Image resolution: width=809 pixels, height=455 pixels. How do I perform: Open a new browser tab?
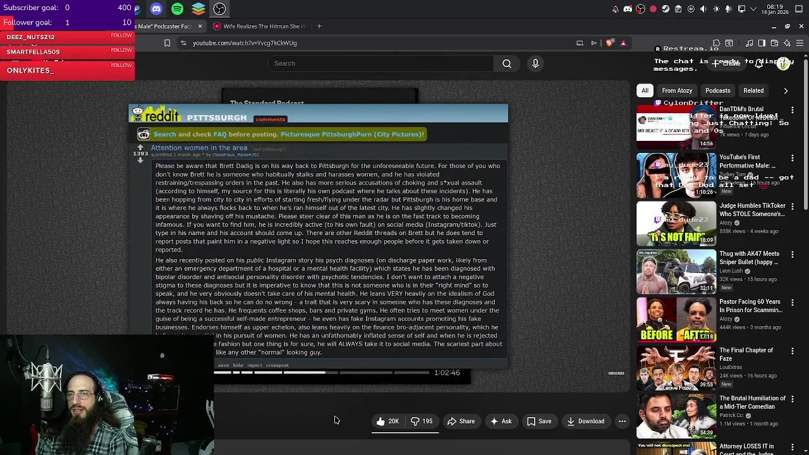319,27
